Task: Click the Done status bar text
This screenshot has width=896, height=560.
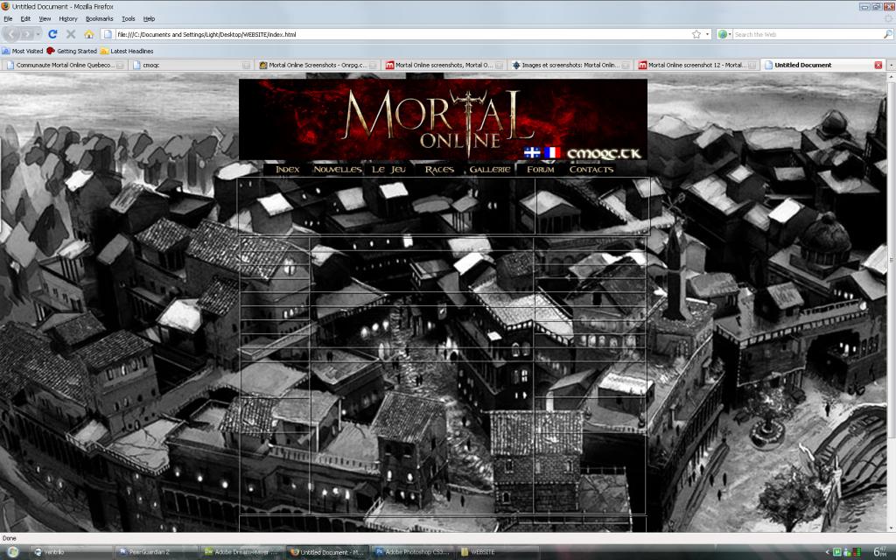Action: [x=10, y=538]
